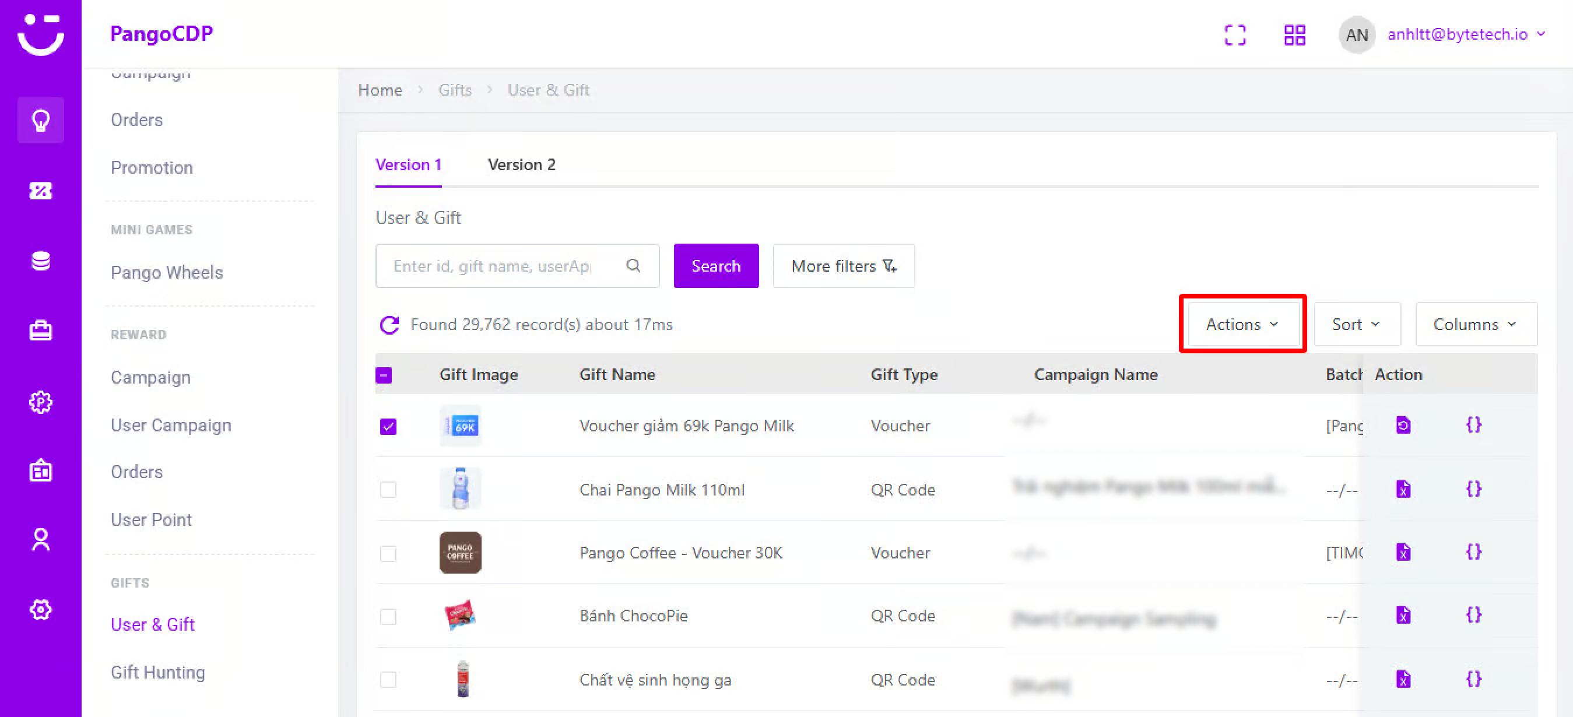Open User & Gift in the side menu
Image resolution: width=1573 pixels, height=717 pixels.
click(x=152, y=625)
